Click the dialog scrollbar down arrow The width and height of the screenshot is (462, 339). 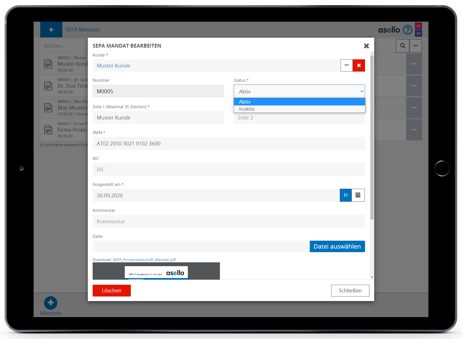click(x=372, y=277)
